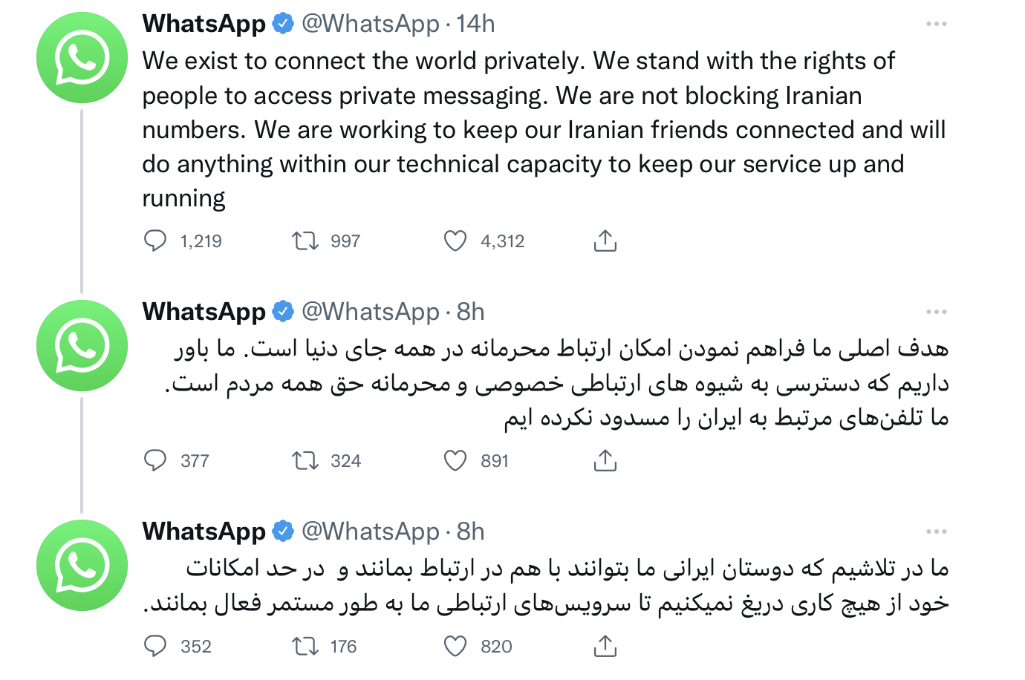Open more options for the second tweet
The image size is (1025, 680).
(937, 312)
